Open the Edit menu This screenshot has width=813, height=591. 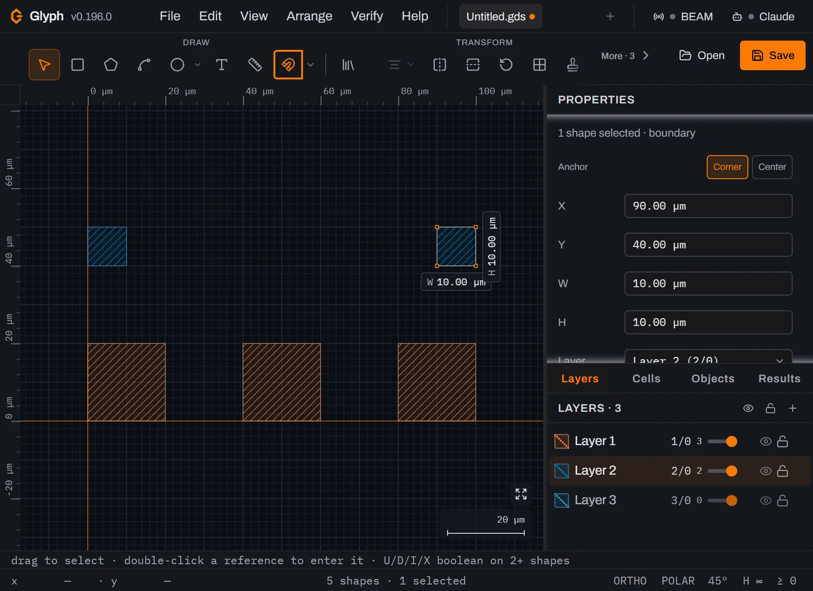[210, 16]
